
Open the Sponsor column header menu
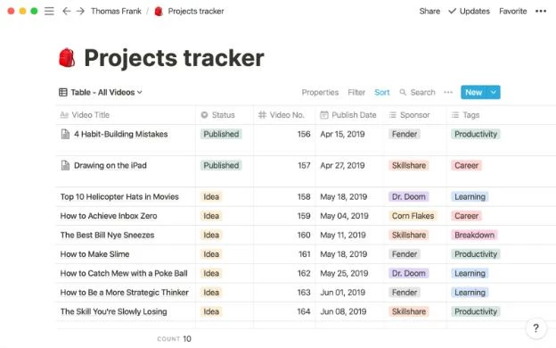click(415, 115)
